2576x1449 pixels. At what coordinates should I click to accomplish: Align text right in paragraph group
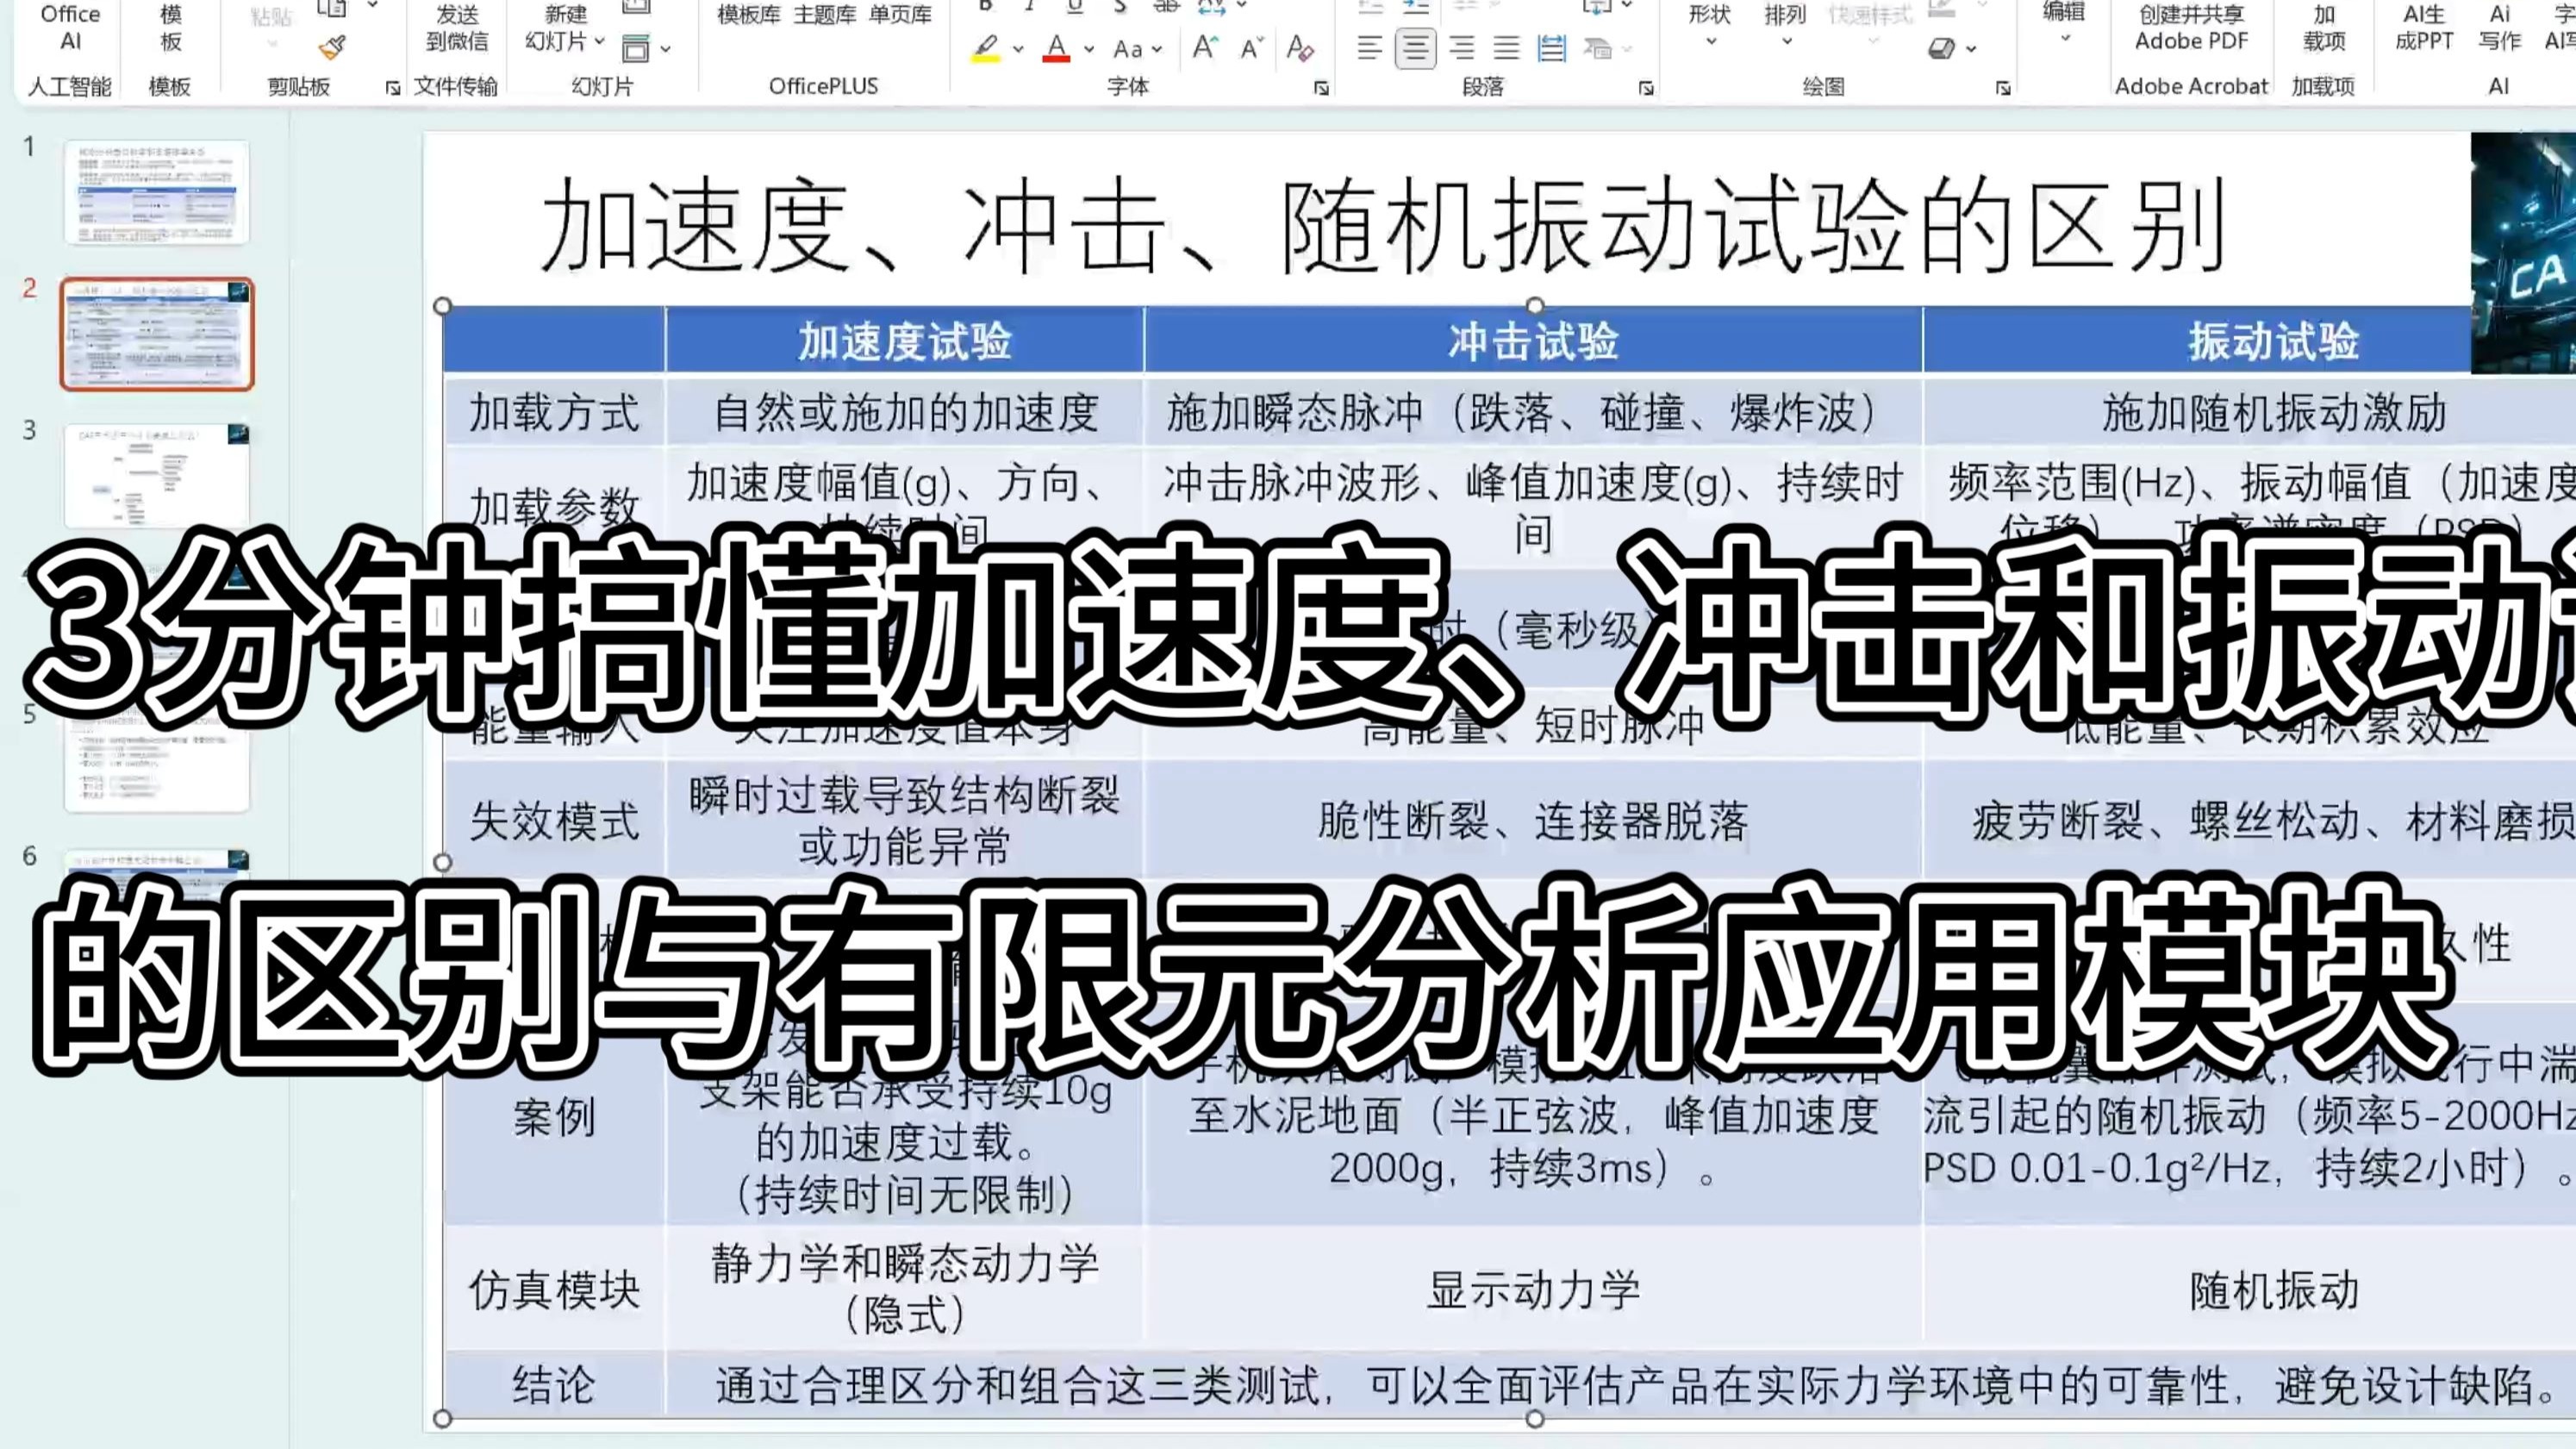(1461, 47)
